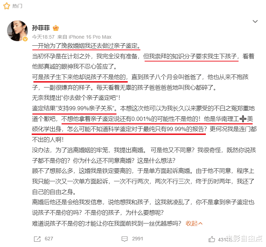Expand the post options chevron
Viewport: 266px width, 247px height.
[255, 21]
